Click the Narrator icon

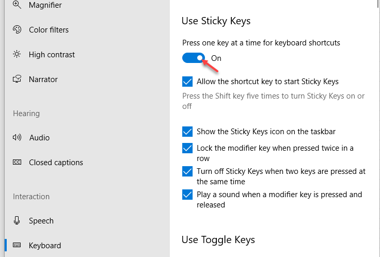coord(17,79)
